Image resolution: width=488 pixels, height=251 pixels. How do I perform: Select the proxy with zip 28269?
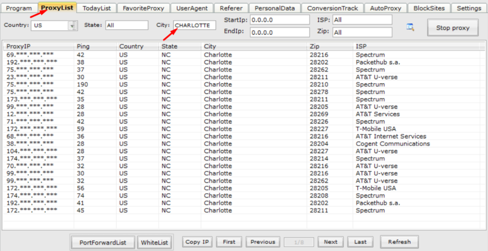(244, 114)
